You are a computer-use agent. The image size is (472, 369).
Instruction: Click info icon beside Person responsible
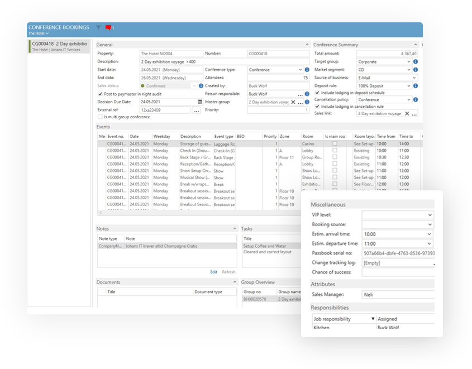[x=307, y=94]
